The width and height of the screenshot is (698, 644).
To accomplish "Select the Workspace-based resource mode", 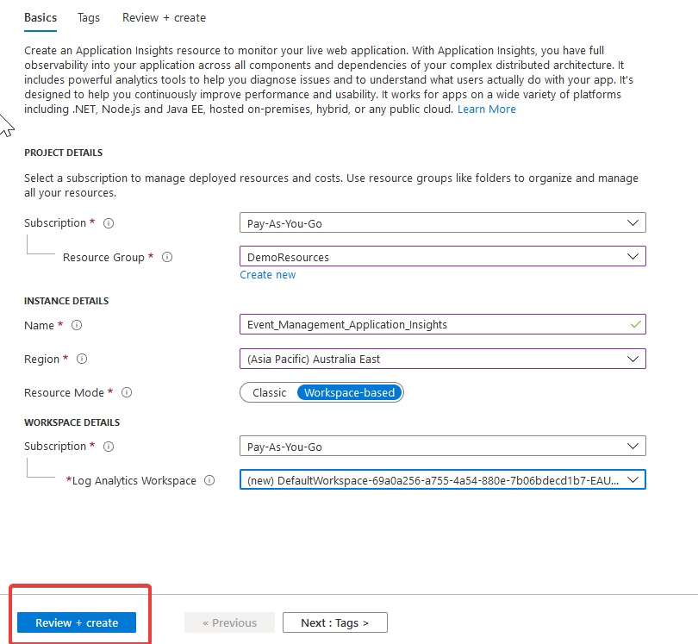I will click(x=349, y=392).
